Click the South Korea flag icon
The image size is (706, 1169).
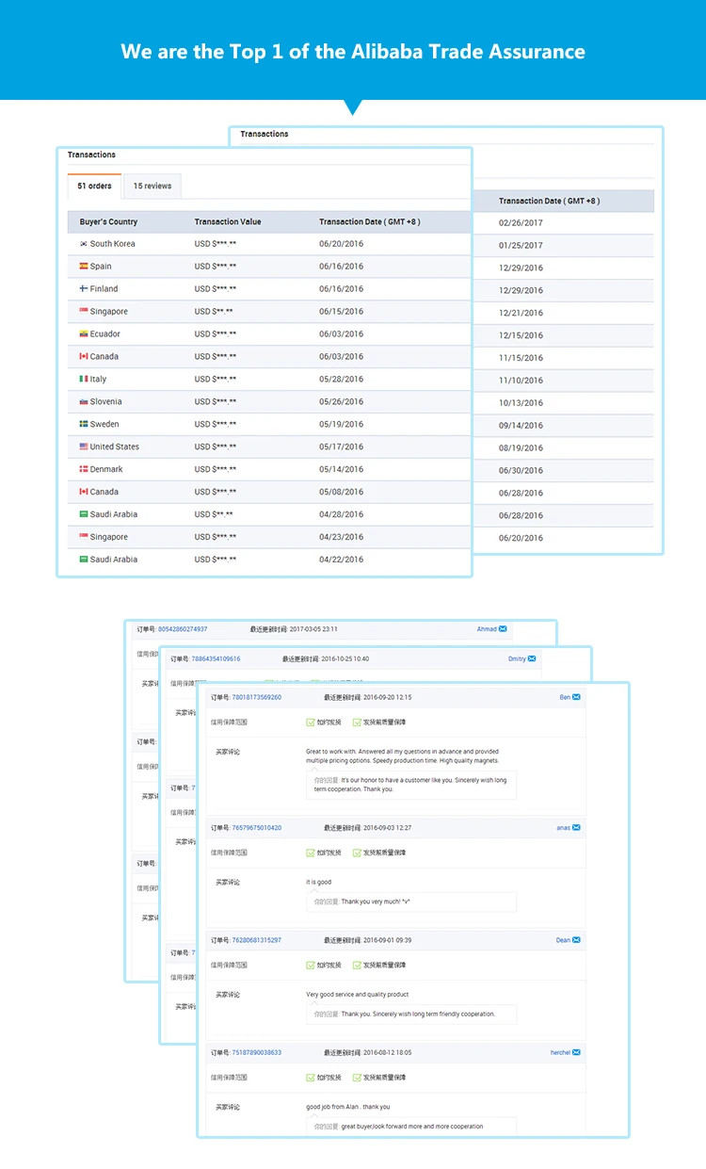[x=84, y=244]
